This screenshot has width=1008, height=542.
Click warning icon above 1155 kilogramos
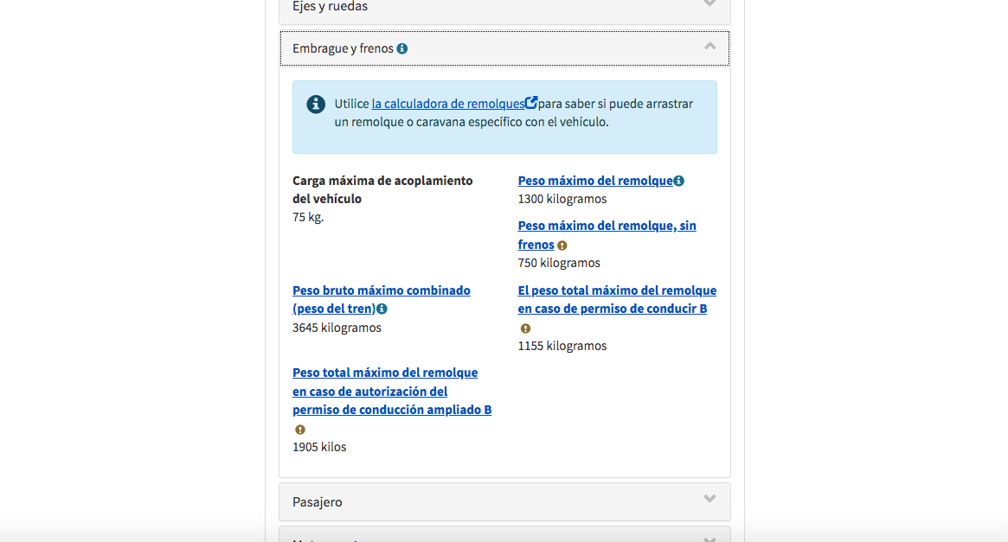point(525,328)
